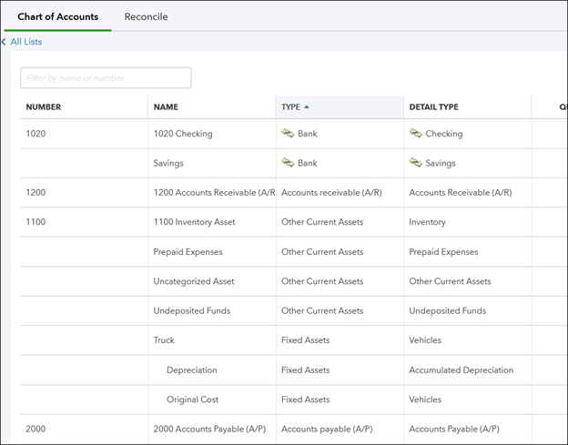
Task: Focus the Filter by name or number field
Action: coord(106,78)
